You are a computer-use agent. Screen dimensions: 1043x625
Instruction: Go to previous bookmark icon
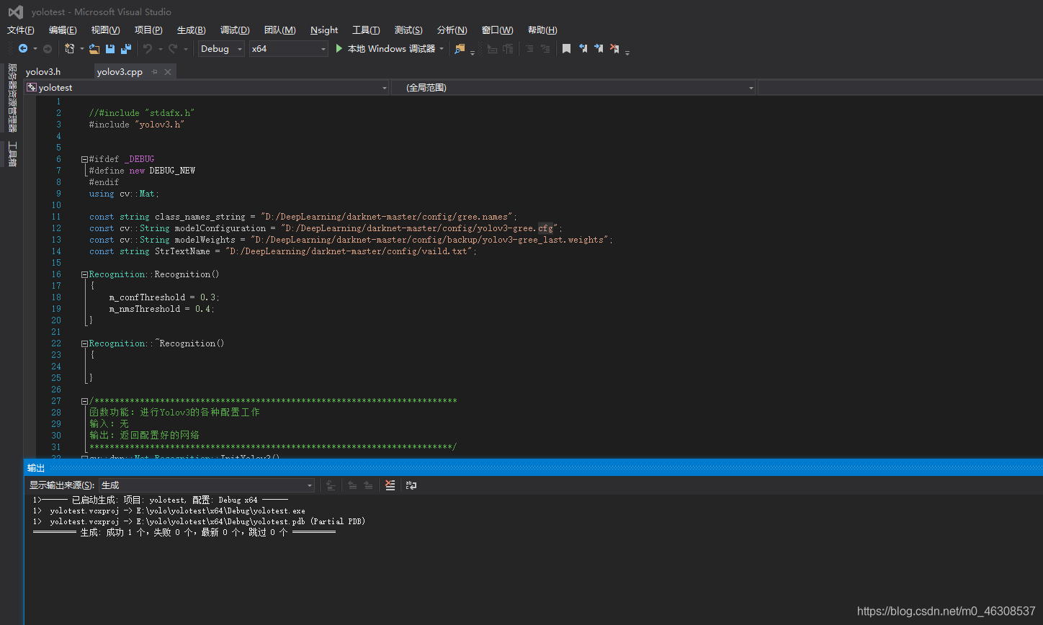click(583, 49)
